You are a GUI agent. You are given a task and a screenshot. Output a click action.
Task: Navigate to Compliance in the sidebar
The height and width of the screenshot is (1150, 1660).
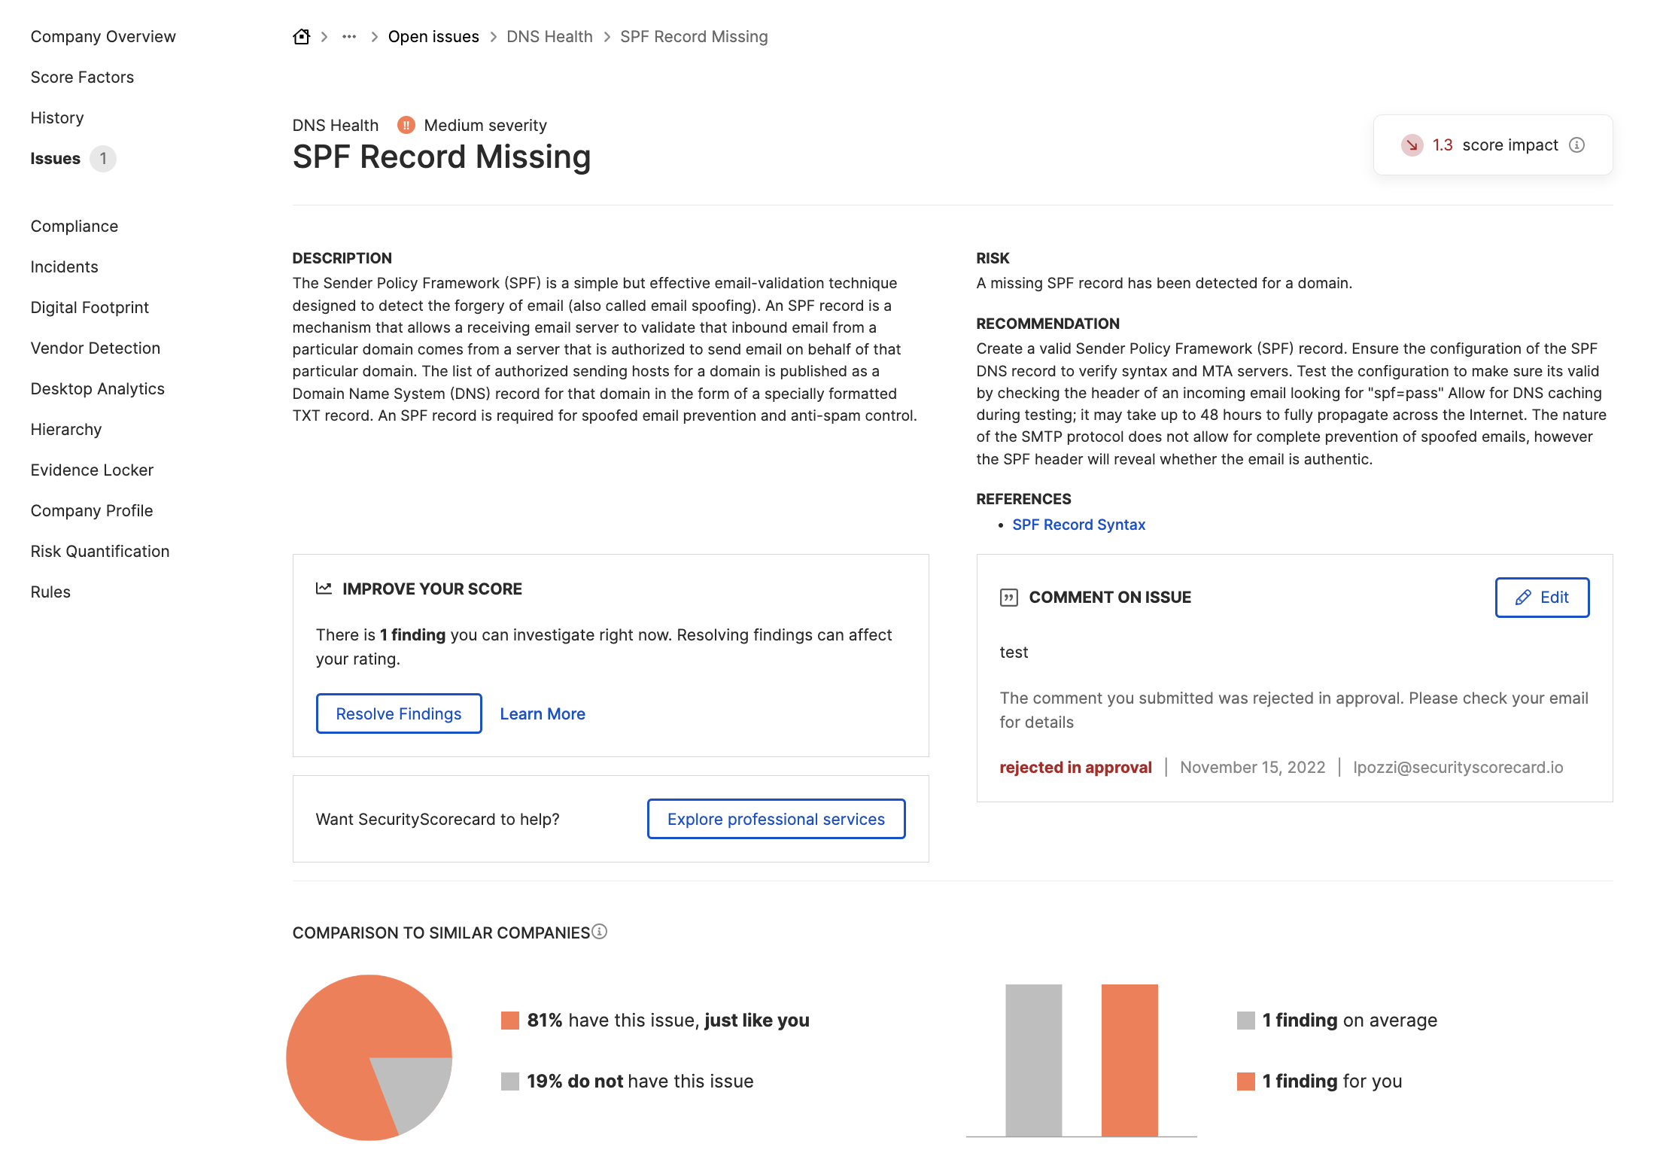[74, 226]
